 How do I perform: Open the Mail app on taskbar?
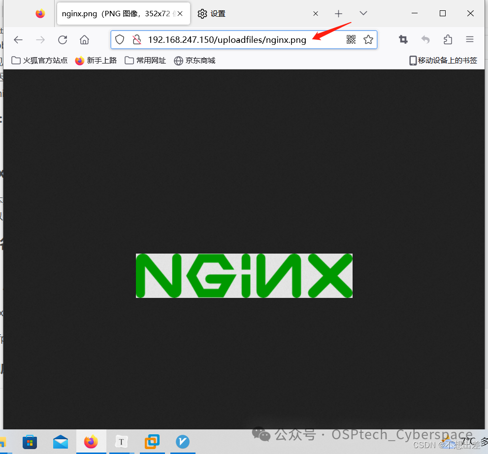61,442
